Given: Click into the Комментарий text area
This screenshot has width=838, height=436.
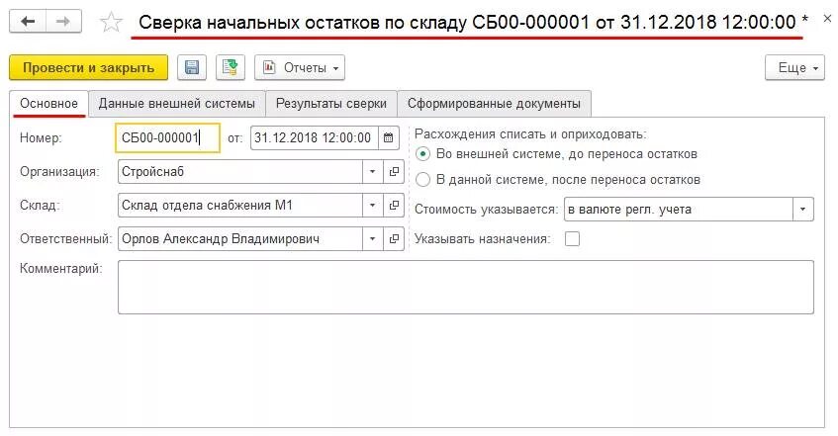Looking at the screenshot, I should pyautogui.click(x=465, y=287).
